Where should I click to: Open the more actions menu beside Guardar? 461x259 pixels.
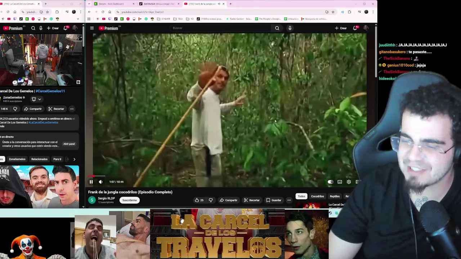click(x=289, y=200)
